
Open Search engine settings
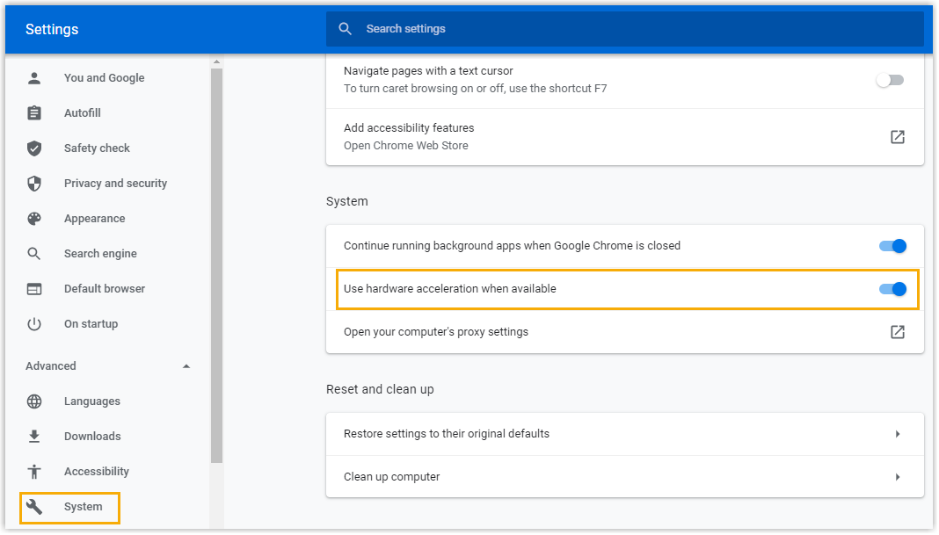tap(100, 254)
